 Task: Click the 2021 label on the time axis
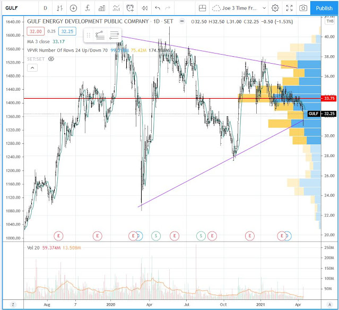point(260,305)
